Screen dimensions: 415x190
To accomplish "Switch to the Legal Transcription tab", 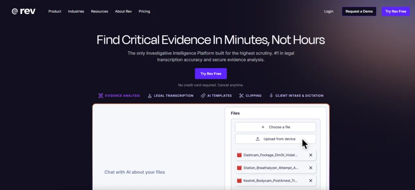I will [x=171, y=96].
